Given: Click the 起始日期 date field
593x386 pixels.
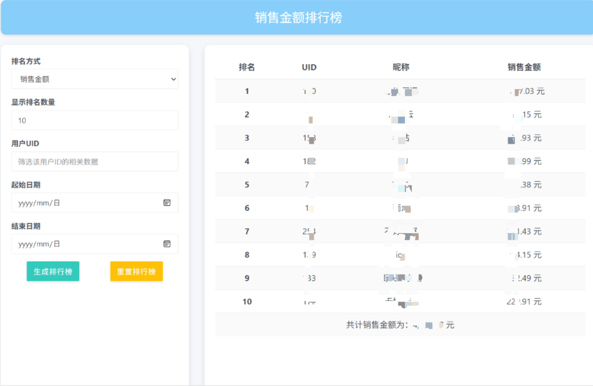Looking at the screenshot, I should coord(84,203).
